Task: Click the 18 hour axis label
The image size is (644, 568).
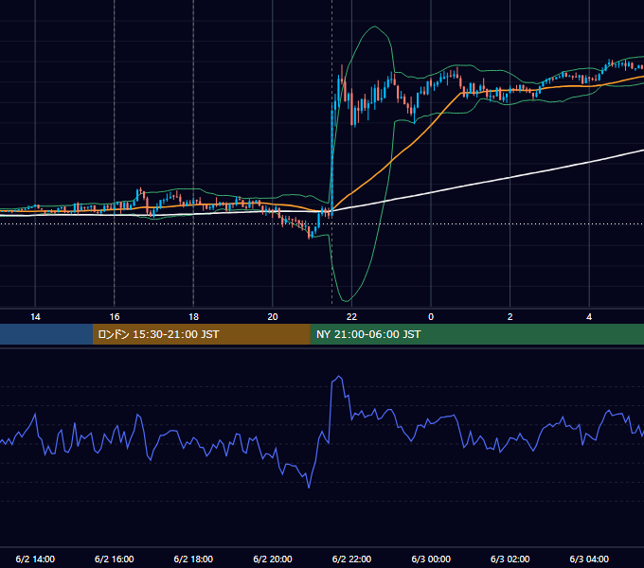Action: pyautogui.click(x=193, y=317)
